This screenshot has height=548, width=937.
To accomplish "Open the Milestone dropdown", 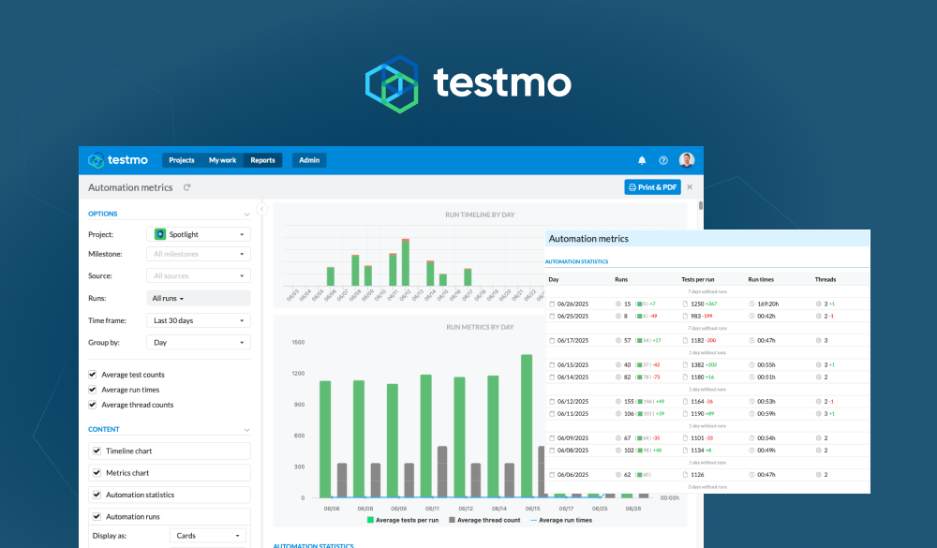I will pos(199,254).
